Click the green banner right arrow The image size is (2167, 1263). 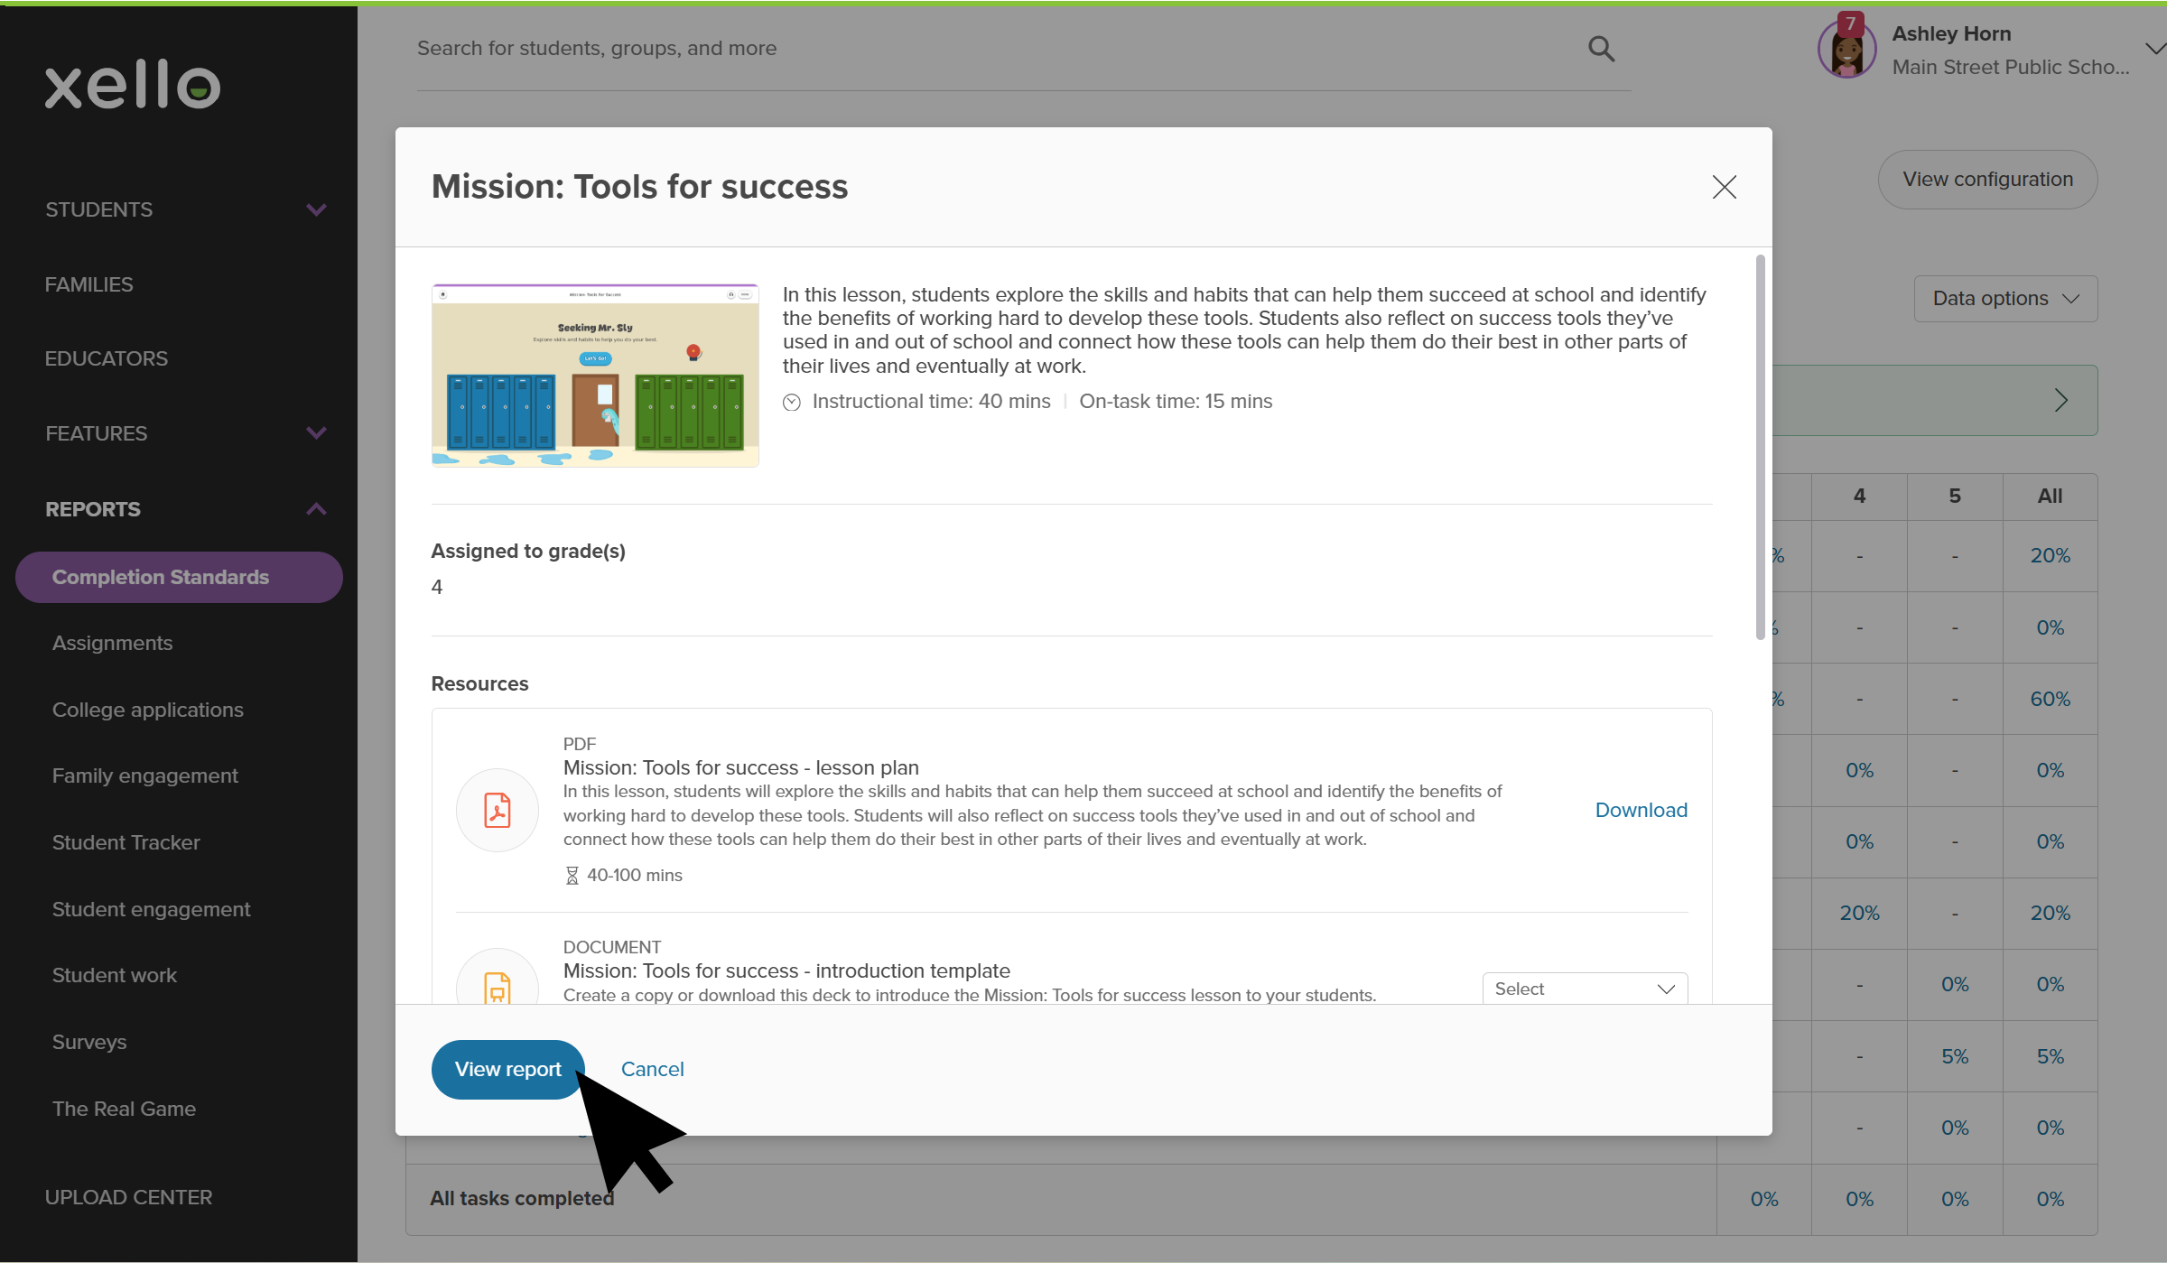(x=2060, y=400)
